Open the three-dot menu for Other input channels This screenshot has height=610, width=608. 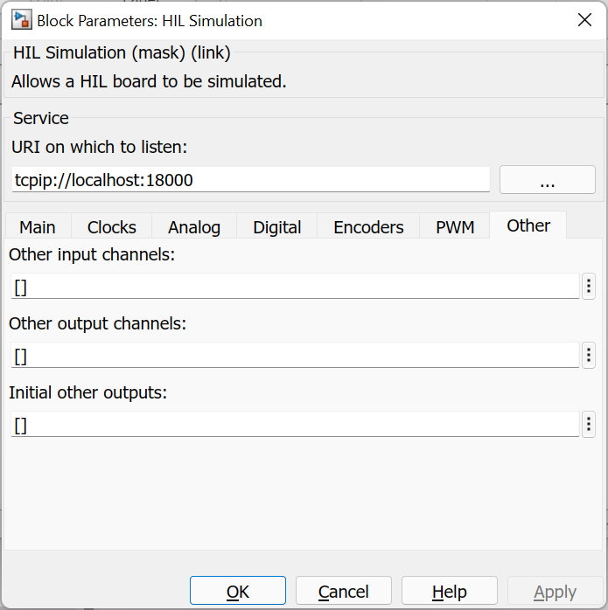[x=589, y=287]
